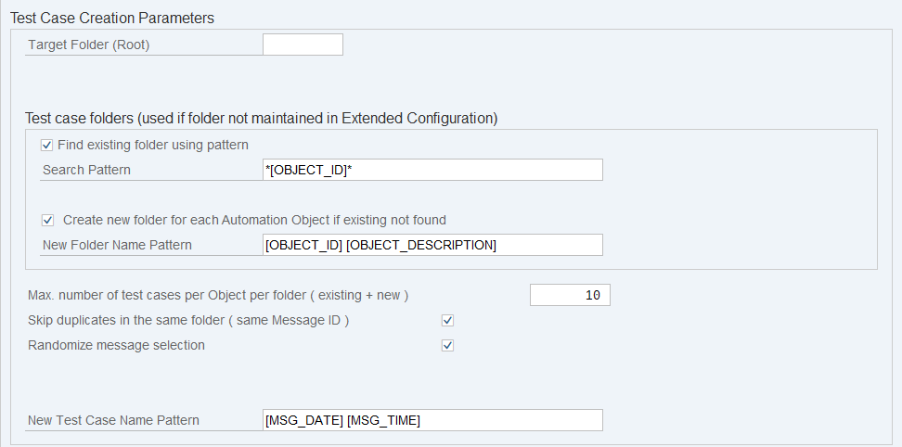Click the Randomize message selection label
The image size is (902, 447).
pos(116,345)
